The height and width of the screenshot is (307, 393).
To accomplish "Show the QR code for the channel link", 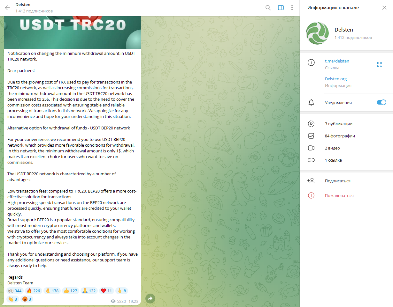I will [380, 64].
